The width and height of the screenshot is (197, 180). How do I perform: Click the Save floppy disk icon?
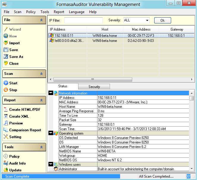click(6, 50)
